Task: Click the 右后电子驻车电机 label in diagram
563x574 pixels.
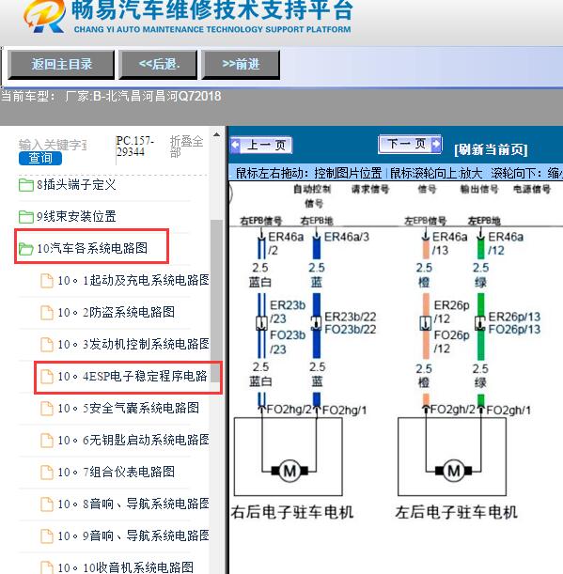Action: click(292, 512)
